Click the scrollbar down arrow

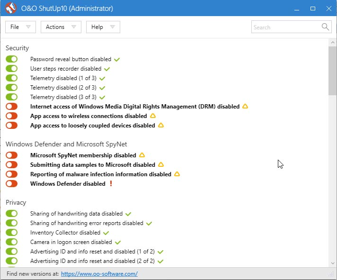pyautogui.click(x=333, y=263)
